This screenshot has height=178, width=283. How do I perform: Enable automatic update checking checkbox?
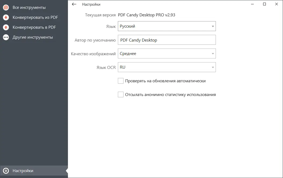[121, 81]
